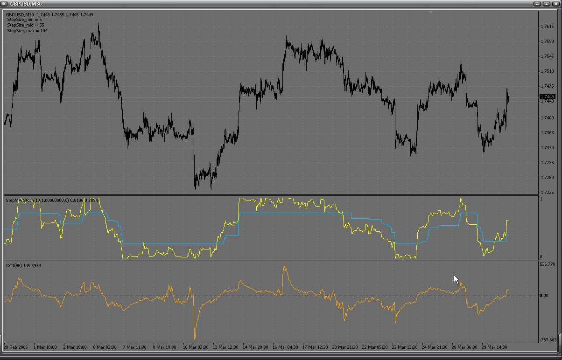The height and width of the screenshot is (360, 562).
Task: Click the chart header with OHLC values
Action: (49, 15)
